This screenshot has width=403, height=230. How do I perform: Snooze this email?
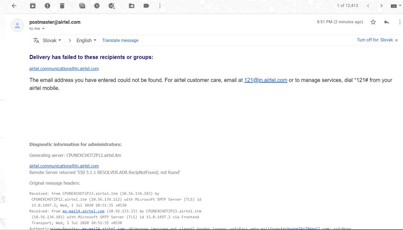pos(97,6)
